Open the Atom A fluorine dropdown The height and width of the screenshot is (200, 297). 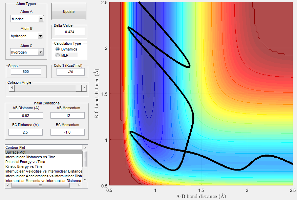pos(27,19)
